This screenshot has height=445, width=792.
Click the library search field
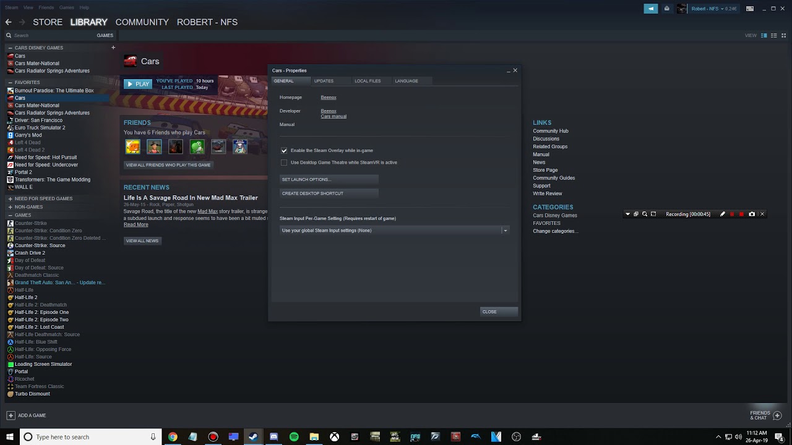tap(49, 35)
